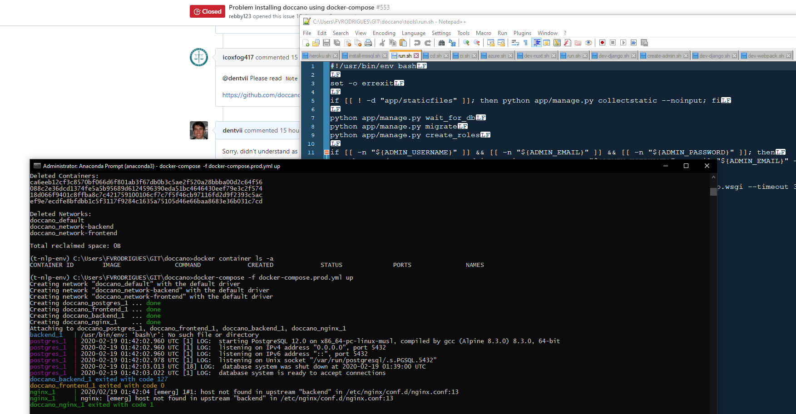796x414 pixels.
Task: Enable document monitoring via eye icon
Action: pos(588,43)
